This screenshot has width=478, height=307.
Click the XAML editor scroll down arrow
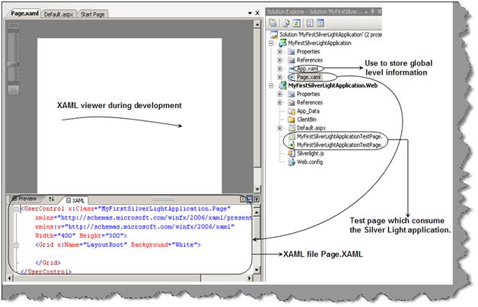point(257,270)
